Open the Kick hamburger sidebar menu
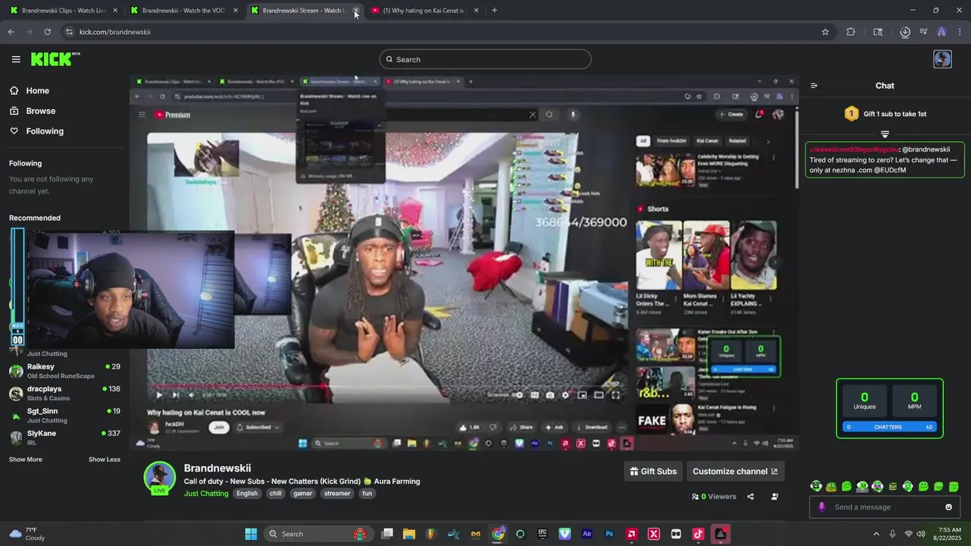Image resolution: width=971 pixels, height=546 pixels. click(16, 59)
